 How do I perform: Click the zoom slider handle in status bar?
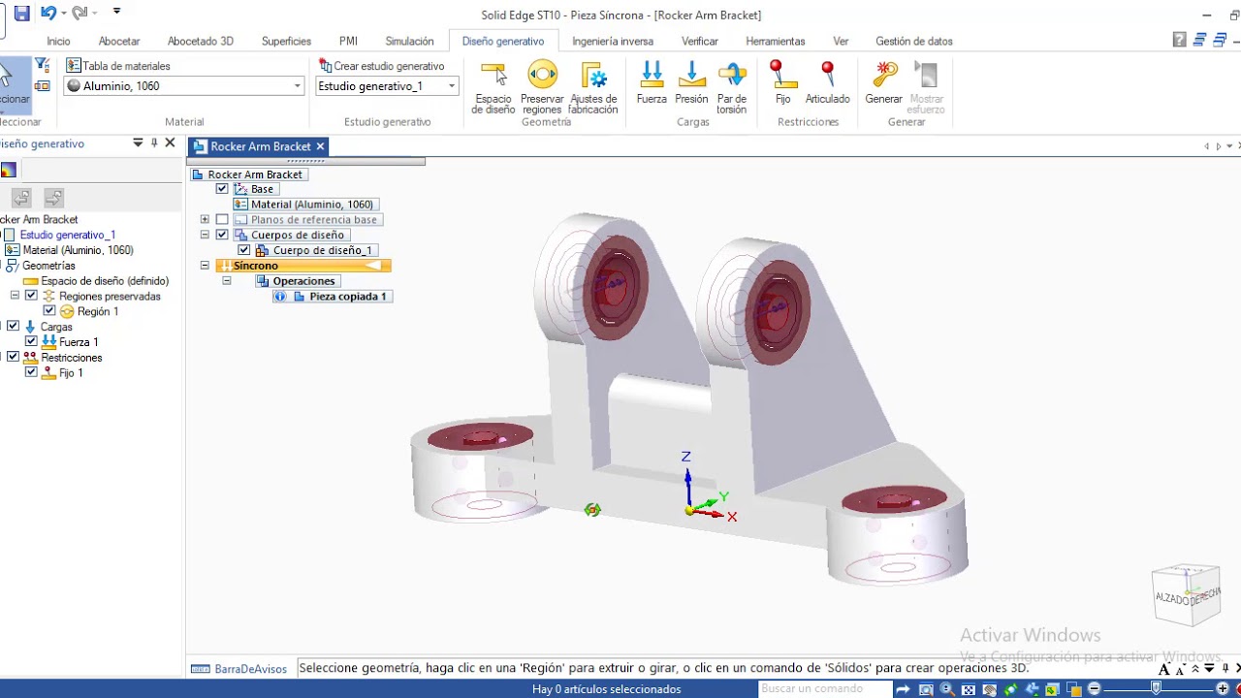[1156, 688]
